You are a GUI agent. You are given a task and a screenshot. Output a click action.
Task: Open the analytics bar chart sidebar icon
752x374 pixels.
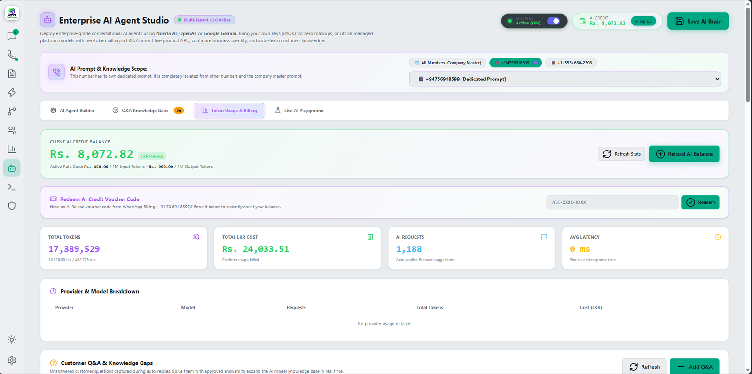[x=12, y=149]
